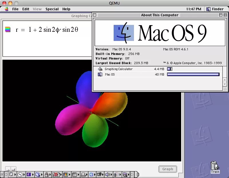Image resolution: width=229 pixels, height=178 pixels.
Task: Open the File menu
Action: pyautogui.click(x=15, y=9)
